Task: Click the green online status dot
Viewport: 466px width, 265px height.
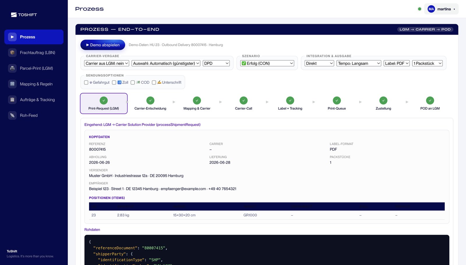Action: point(419,9)
